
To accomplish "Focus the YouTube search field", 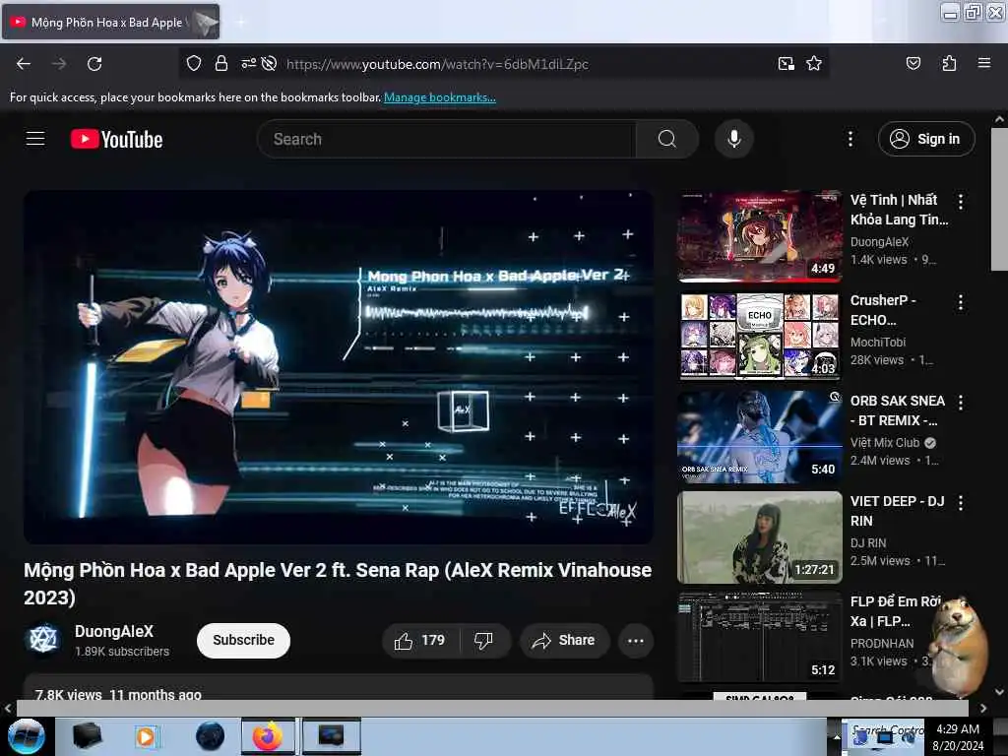I will [447, 139].
